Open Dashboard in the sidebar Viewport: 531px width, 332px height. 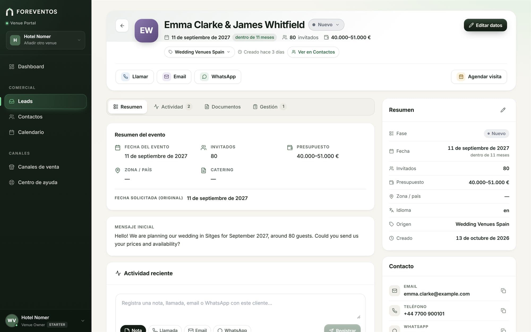[x=45, y=67]
